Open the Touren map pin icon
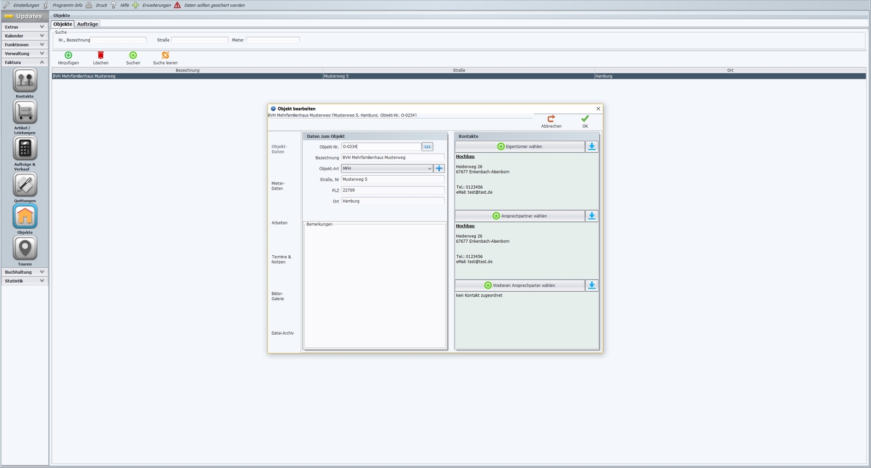Viewport: 871px width, 468px height. coord(25,248)
